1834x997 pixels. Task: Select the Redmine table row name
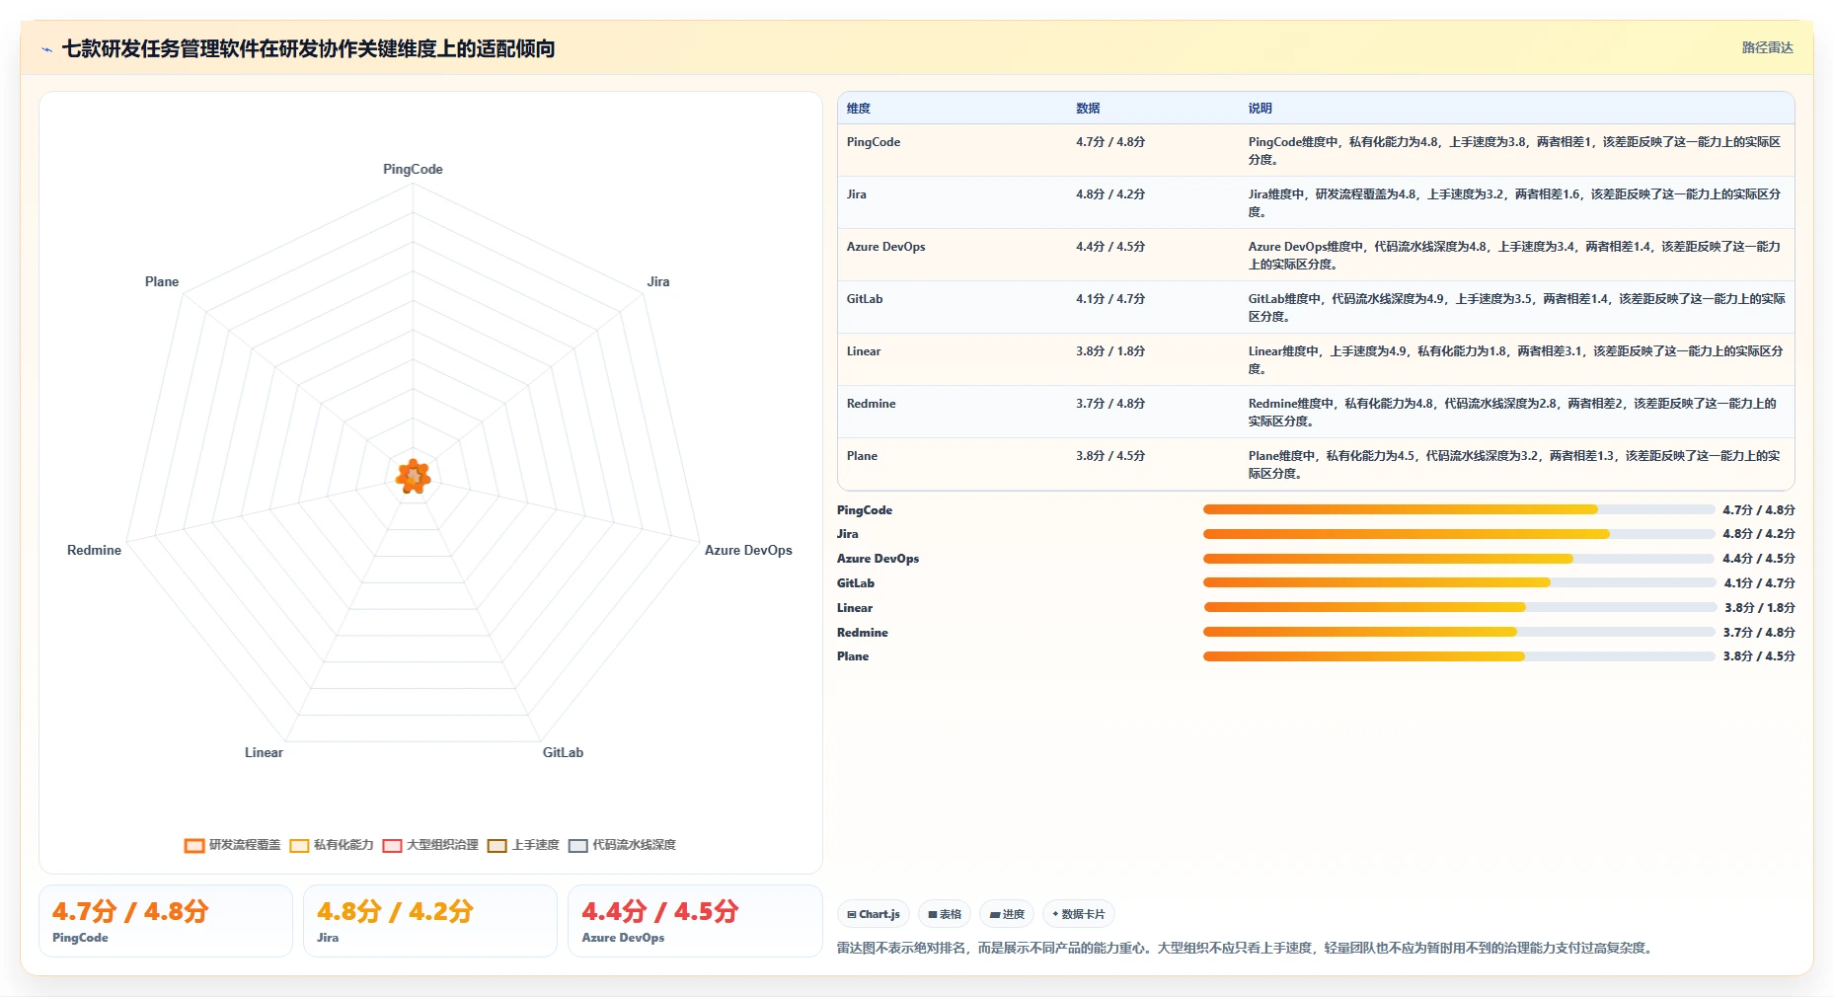click(872, 404)
